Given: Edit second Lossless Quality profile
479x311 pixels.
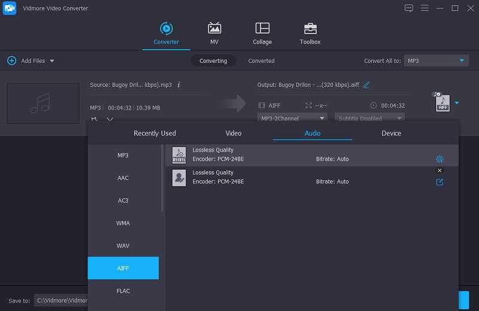Looking at the screenshot, I should coord(439,182).
